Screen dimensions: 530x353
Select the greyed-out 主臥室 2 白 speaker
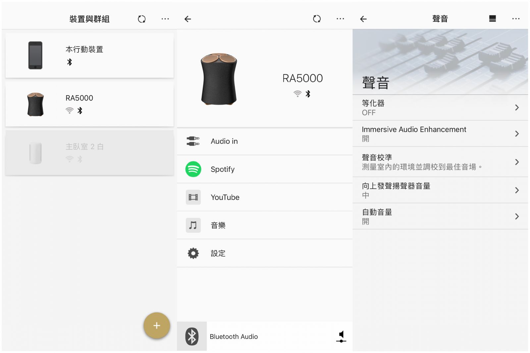pyautogui.click(x=89, y=153)
